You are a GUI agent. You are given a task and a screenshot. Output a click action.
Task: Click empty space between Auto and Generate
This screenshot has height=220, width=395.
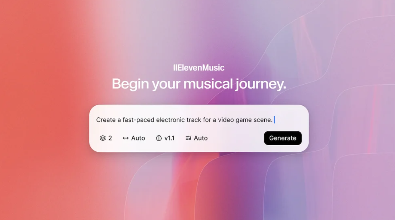(236, 138)
